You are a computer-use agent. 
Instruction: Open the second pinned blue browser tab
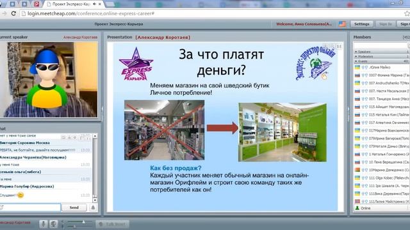point(24,4)
